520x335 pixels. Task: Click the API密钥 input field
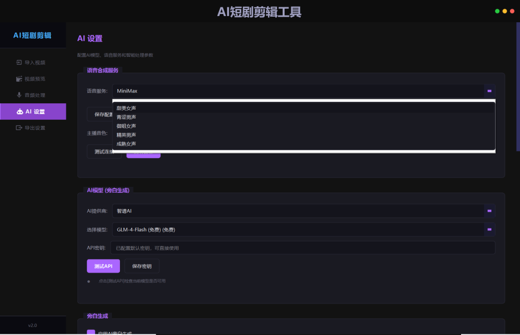click(x=303, y=248)
